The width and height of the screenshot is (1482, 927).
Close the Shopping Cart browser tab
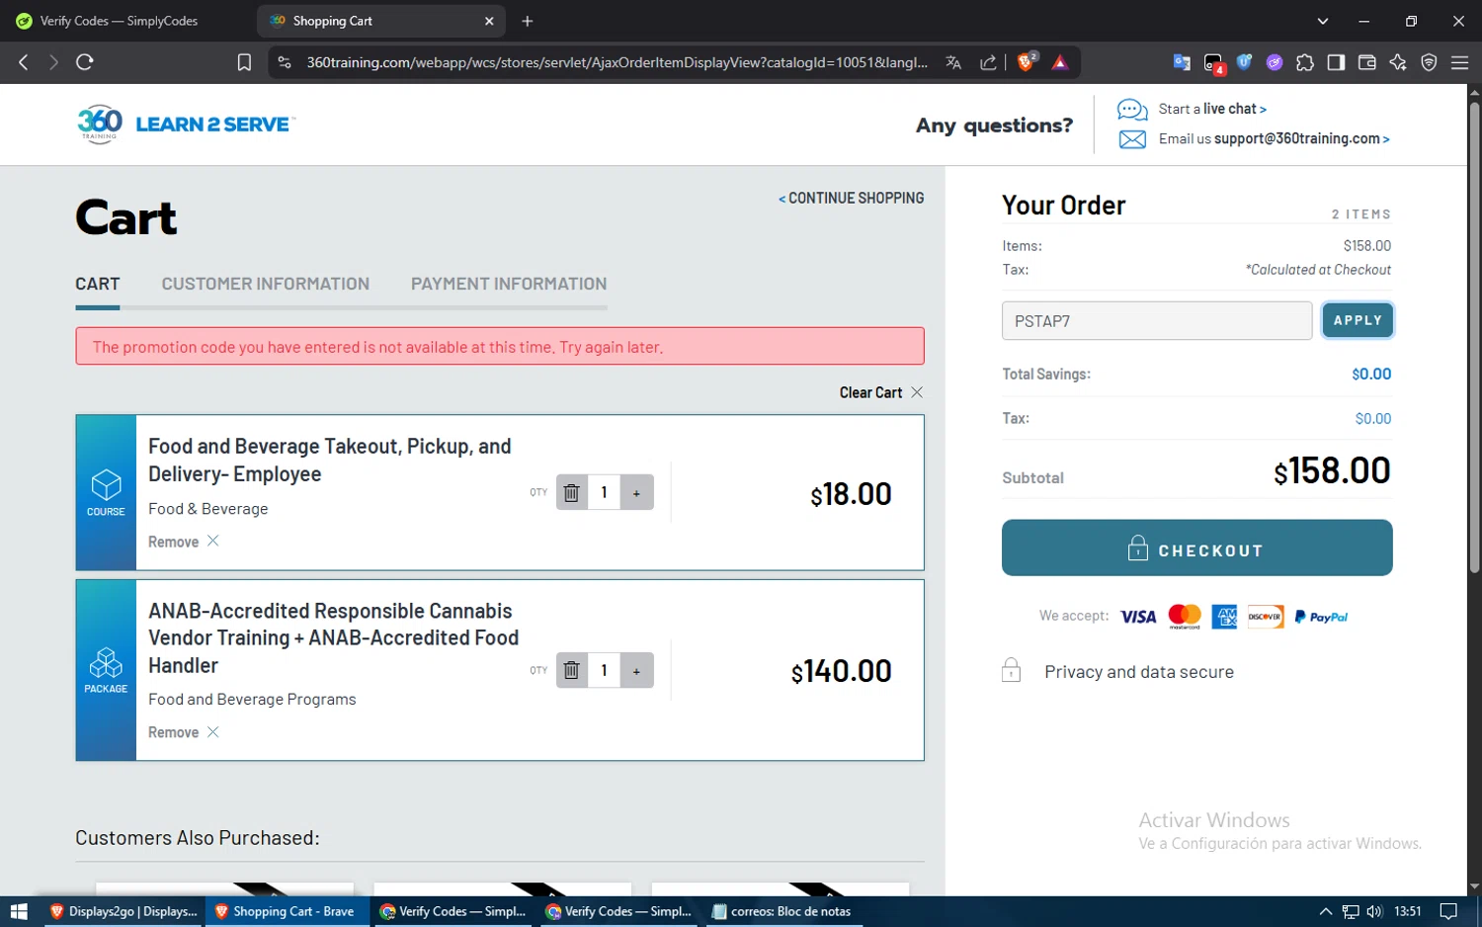[489, 21]
